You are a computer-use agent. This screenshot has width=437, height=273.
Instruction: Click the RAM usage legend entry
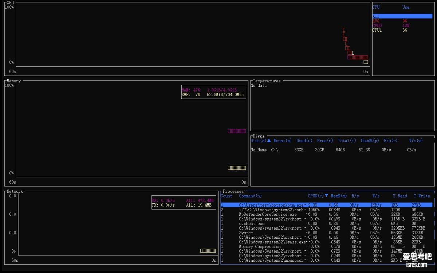coord(209,90)
